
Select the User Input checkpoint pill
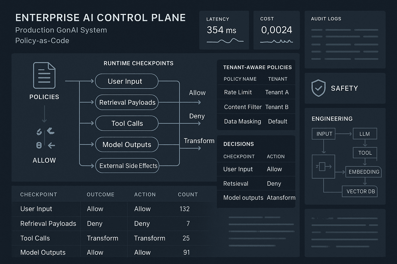coord(127,81)
